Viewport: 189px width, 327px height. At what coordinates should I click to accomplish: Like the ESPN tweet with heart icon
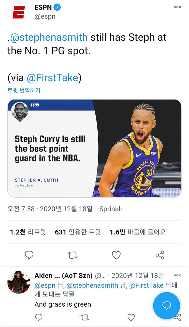pos(116,255)
